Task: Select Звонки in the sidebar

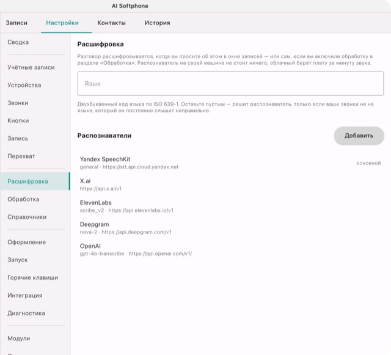Action: tap(35, 103)
